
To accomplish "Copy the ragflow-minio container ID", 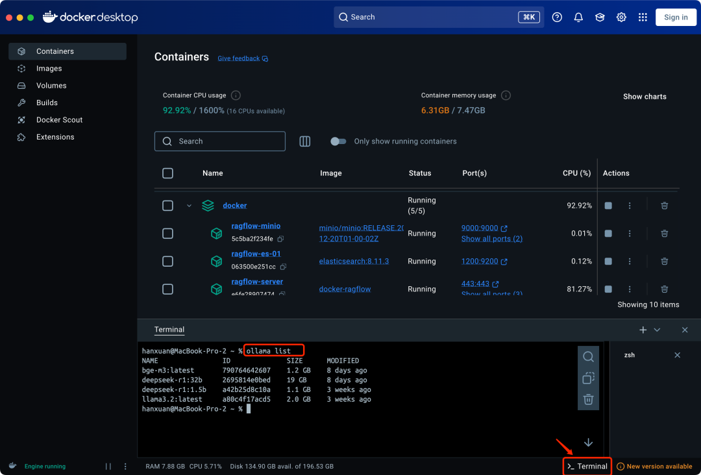I will pyautogui.click(x=280, y=239).
